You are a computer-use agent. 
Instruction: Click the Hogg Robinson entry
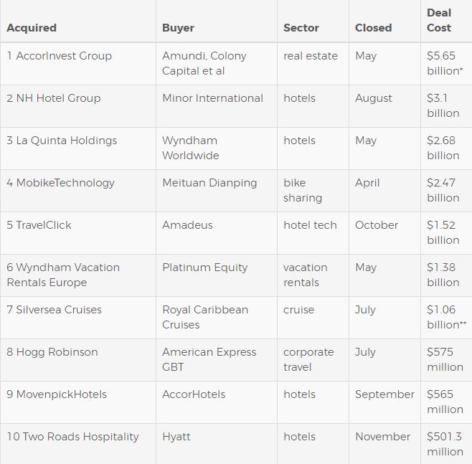click(x=52, y=352)
